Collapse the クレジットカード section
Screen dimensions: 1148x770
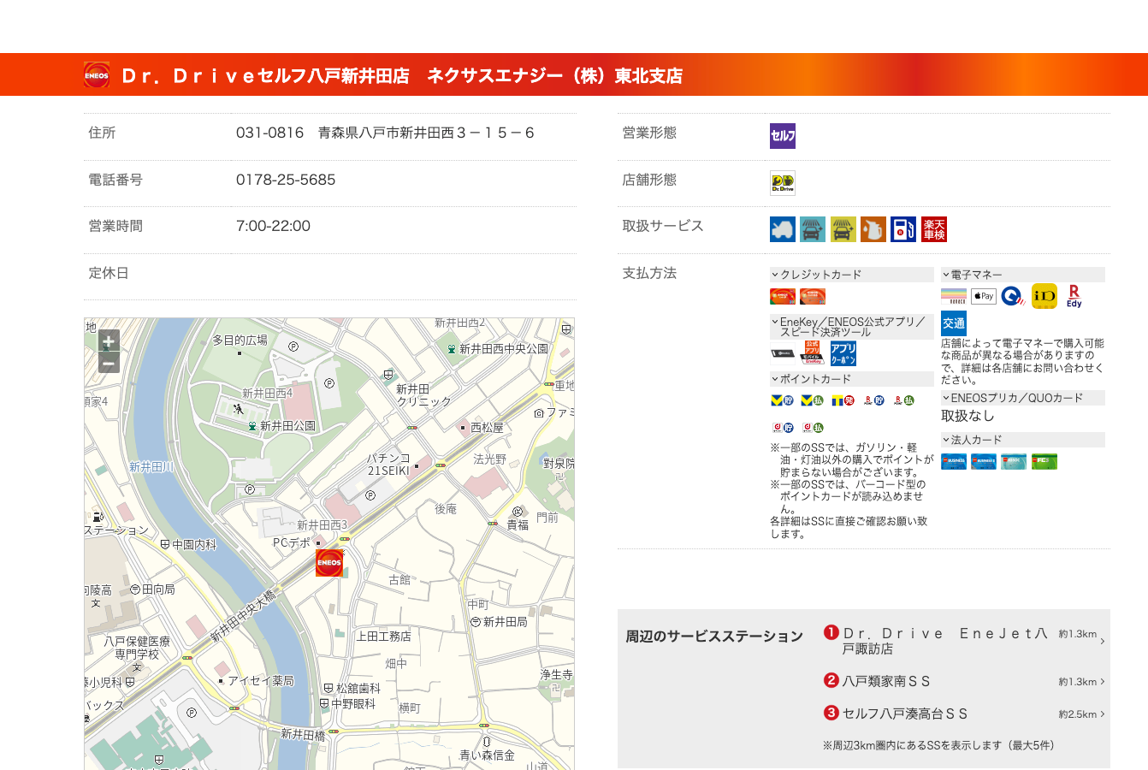click(851, 275)
